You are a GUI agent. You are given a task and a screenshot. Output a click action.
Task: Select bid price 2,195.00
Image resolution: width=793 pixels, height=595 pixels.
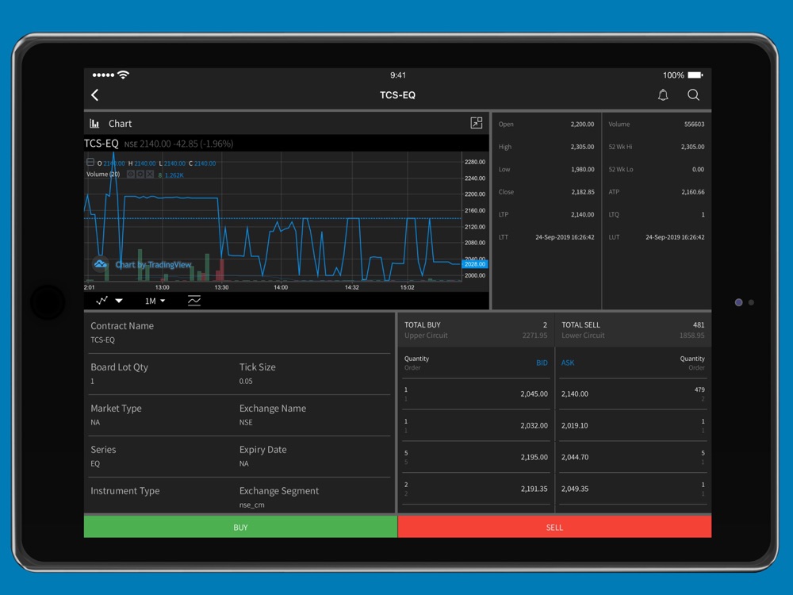534,458
